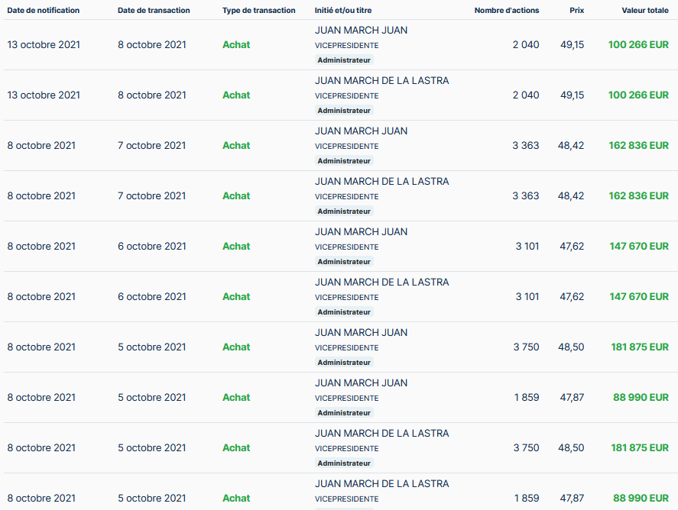
Task: Click the 181 875 EUR value for JUAN MARCH JUAN
Action: pyautogui.click(x=640, y=347)
